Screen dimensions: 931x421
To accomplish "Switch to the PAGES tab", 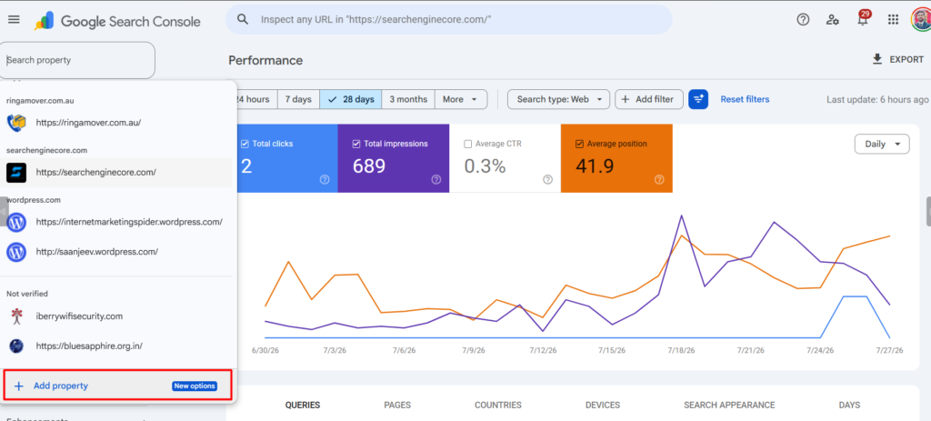I will coord(397,405).
